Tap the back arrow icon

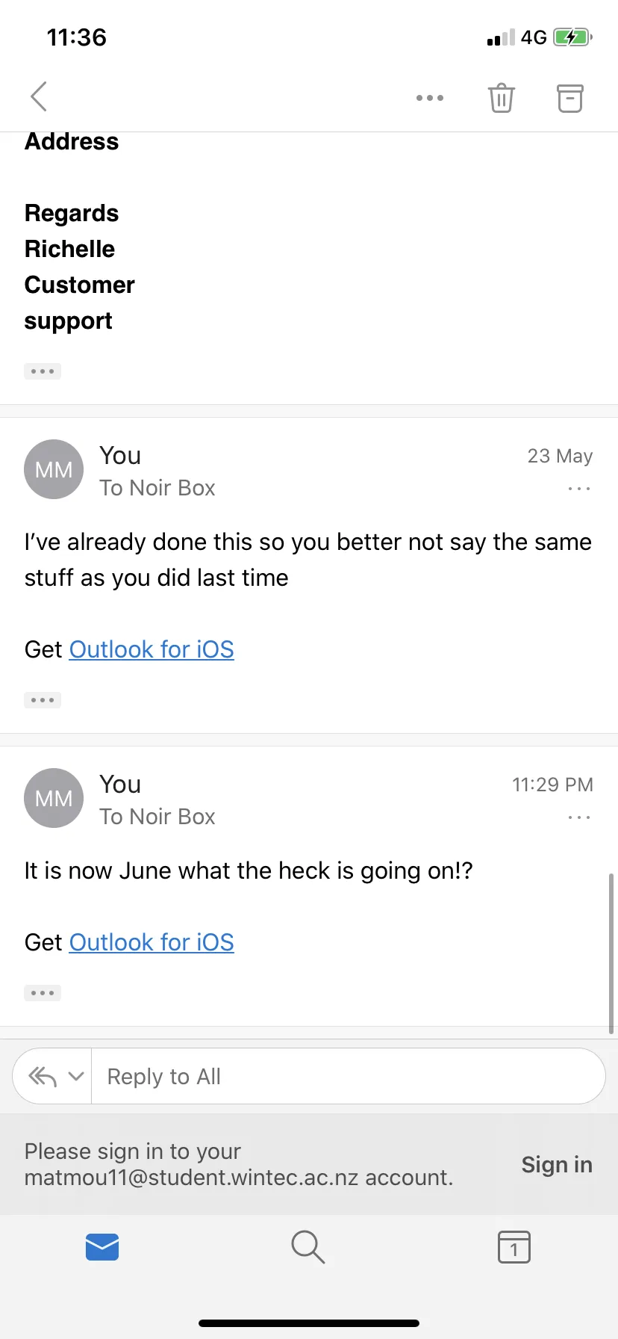click(x=39, y=96)
